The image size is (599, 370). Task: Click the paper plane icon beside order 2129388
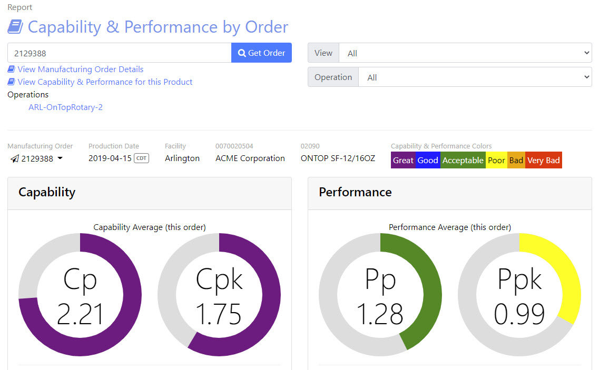pyautogui.click(x=14, y=158)
